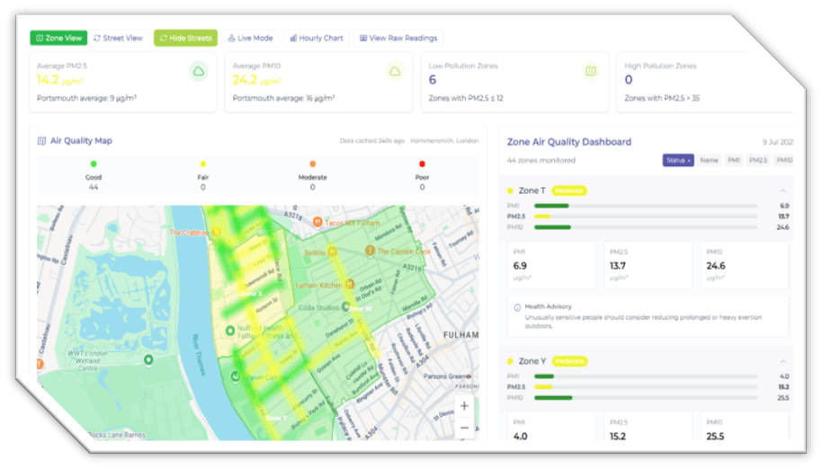The image size is (822, 469).
Task: Select the red Poor legend dot
Action: (422, 164)
